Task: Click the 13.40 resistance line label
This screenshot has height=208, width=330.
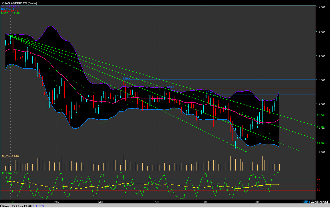Action: [x=210, y=92]
